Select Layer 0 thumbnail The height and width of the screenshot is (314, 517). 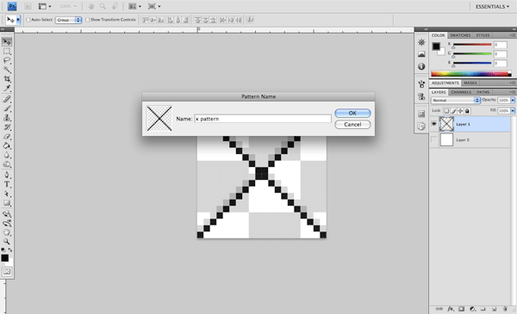pyautogui.click(x=446, y=140)
